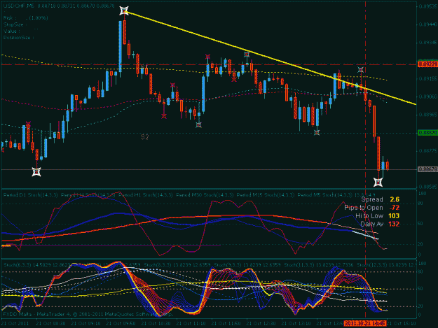Click the Stoch(6,3,3) label in bottom panel
The width and height of the screenshot is (438, 328).
coord(17,265)
